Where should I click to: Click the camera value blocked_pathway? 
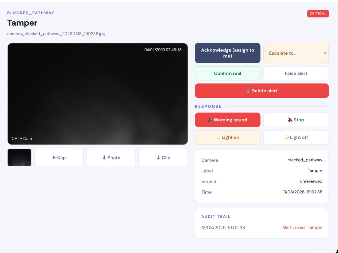(305, 160)
